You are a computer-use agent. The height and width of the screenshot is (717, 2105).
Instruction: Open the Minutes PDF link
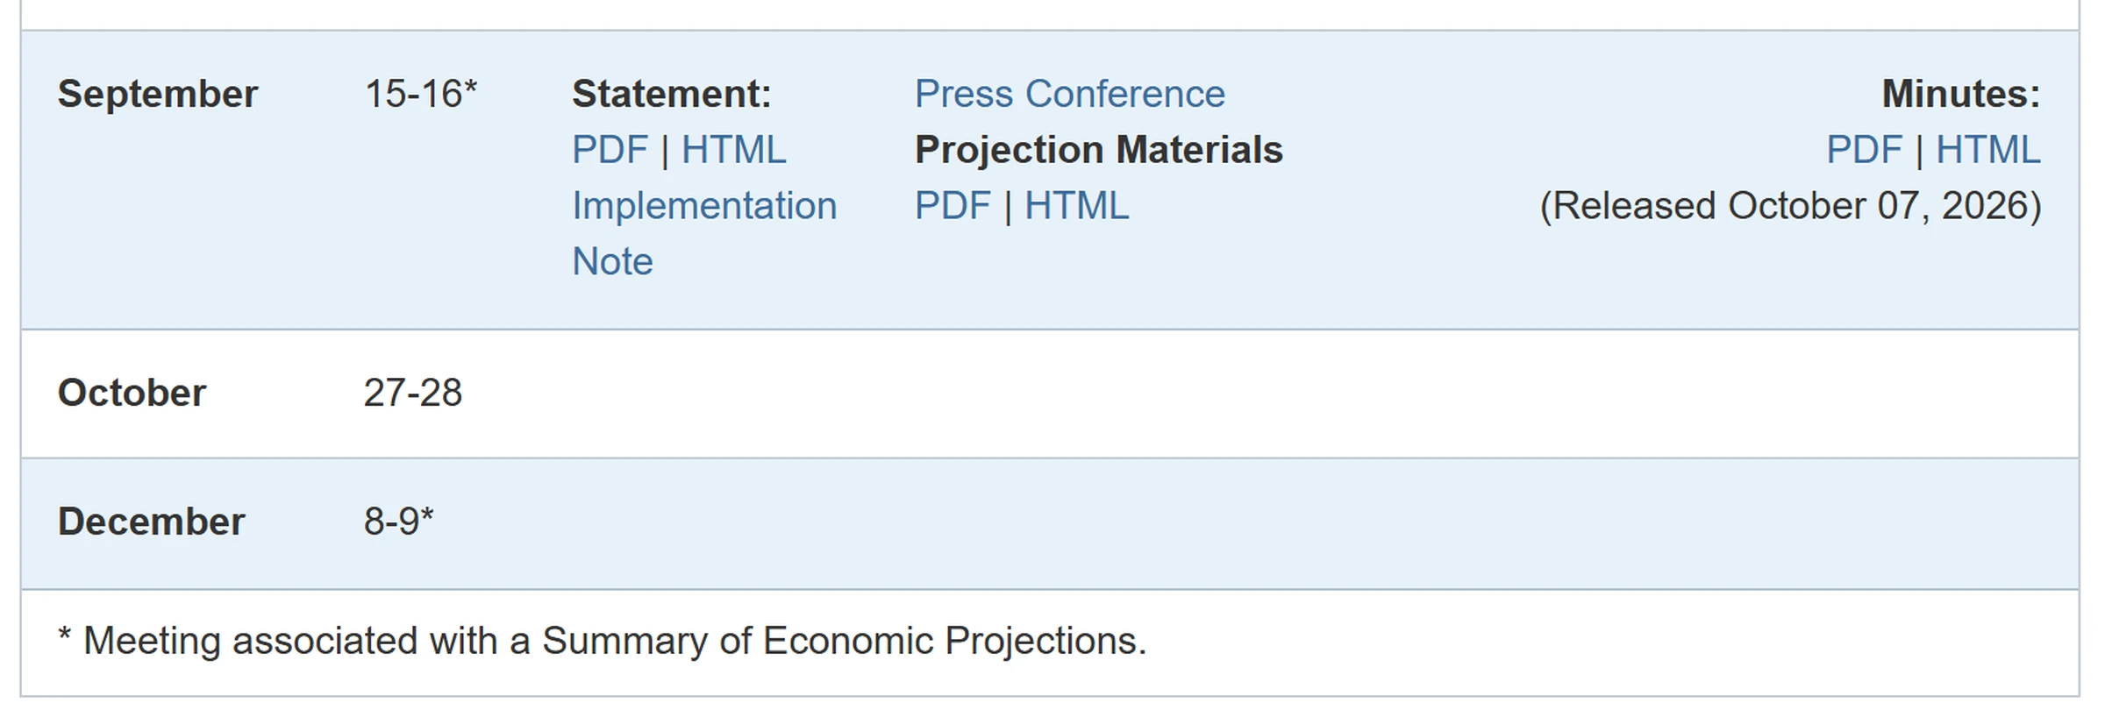click(x=1864, y=150)
